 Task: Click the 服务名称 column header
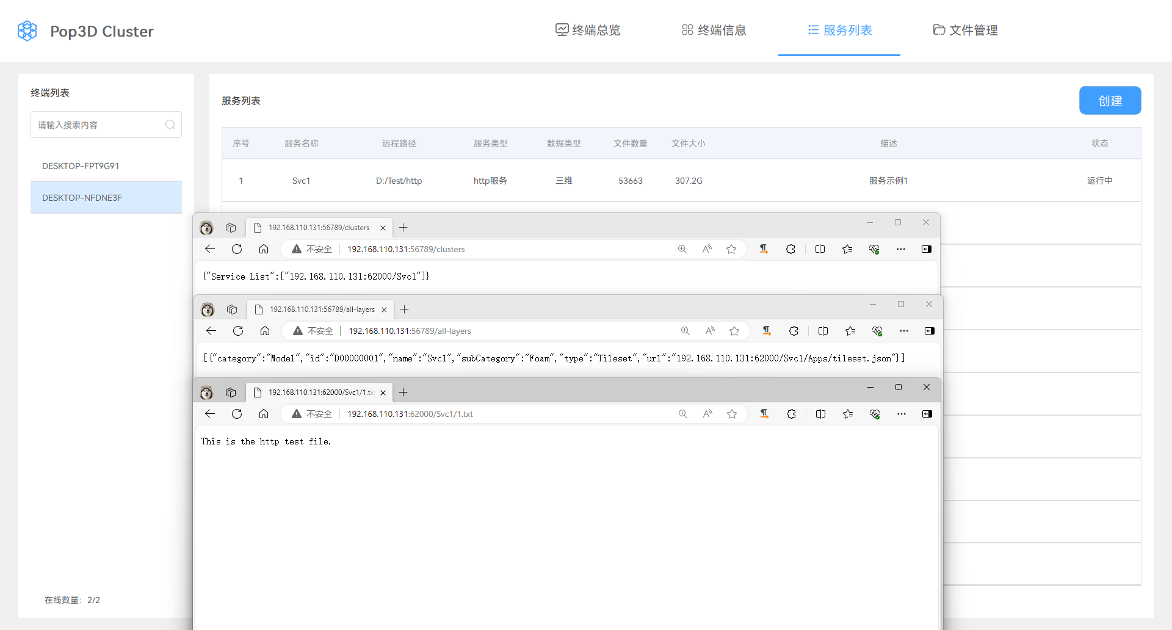point(301,143)
